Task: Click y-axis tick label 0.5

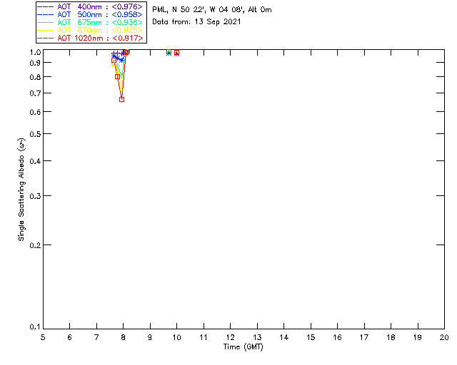Action: point(35,134)
